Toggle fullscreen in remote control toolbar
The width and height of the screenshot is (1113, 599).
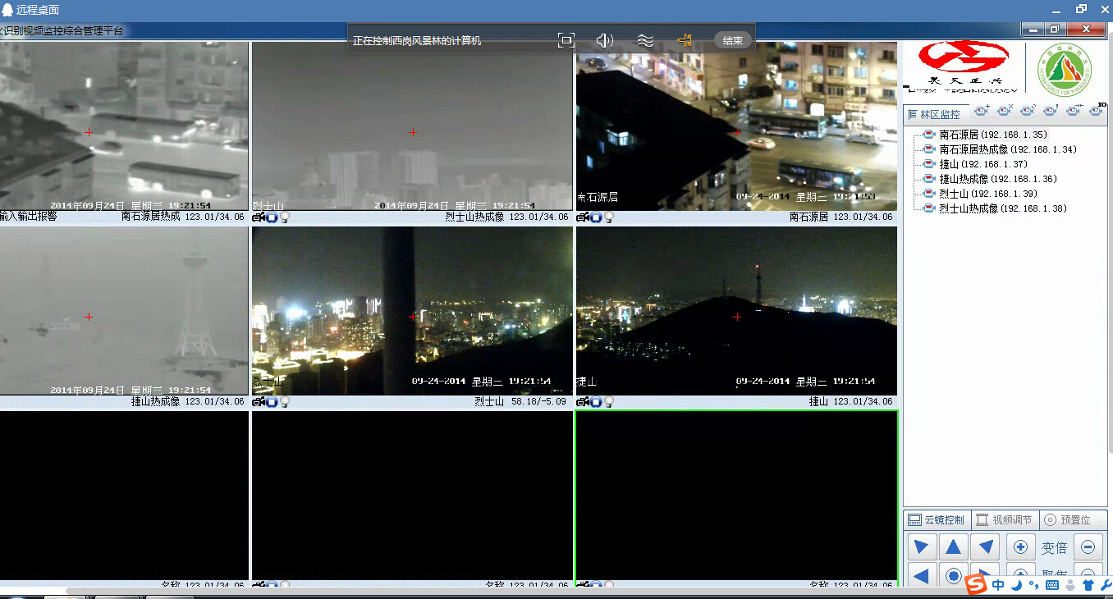coord(566,40)
